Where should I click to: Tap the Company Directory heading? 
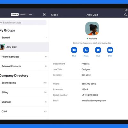point(14,76)
